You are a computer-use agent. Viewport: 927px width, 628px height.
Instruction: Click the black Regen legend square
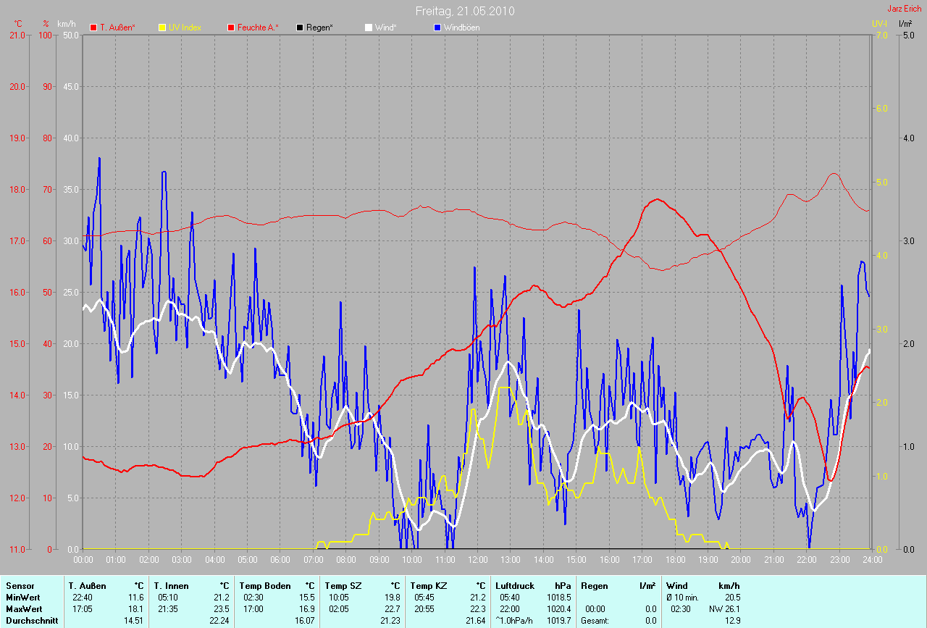click(x=300, y=28)
